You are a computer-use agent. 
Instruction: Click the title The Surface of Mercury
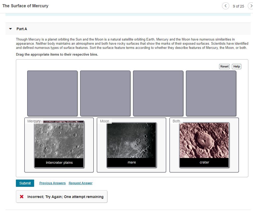click(x=25, y=6)
